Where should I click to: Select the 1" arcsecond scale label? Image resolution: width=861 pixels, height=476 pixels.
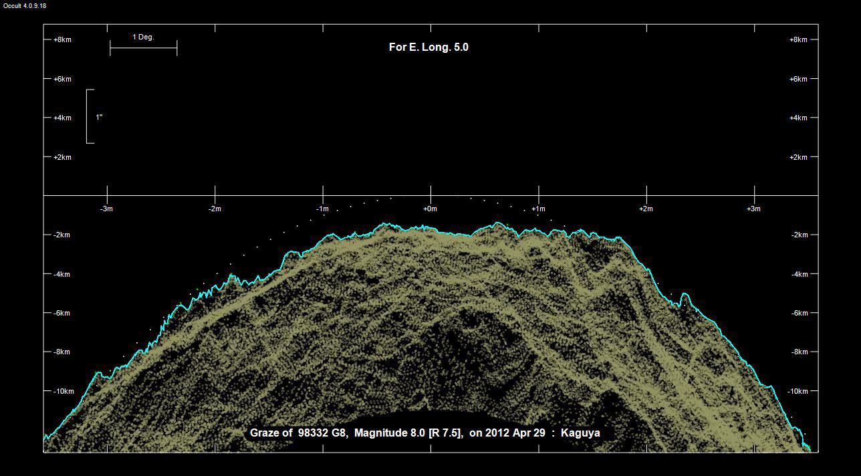coord(99,117)
